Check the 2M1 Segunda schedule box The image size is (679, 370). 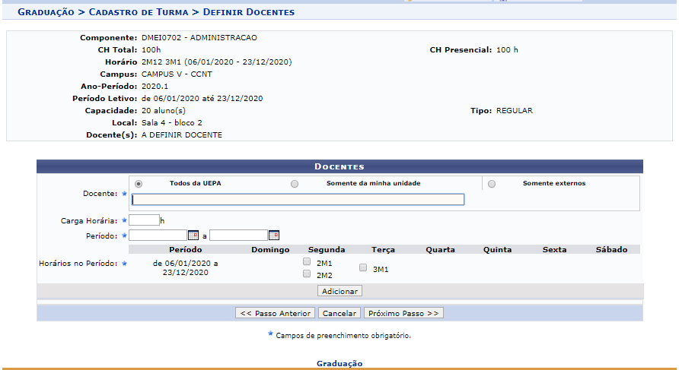tap(307, 261)
